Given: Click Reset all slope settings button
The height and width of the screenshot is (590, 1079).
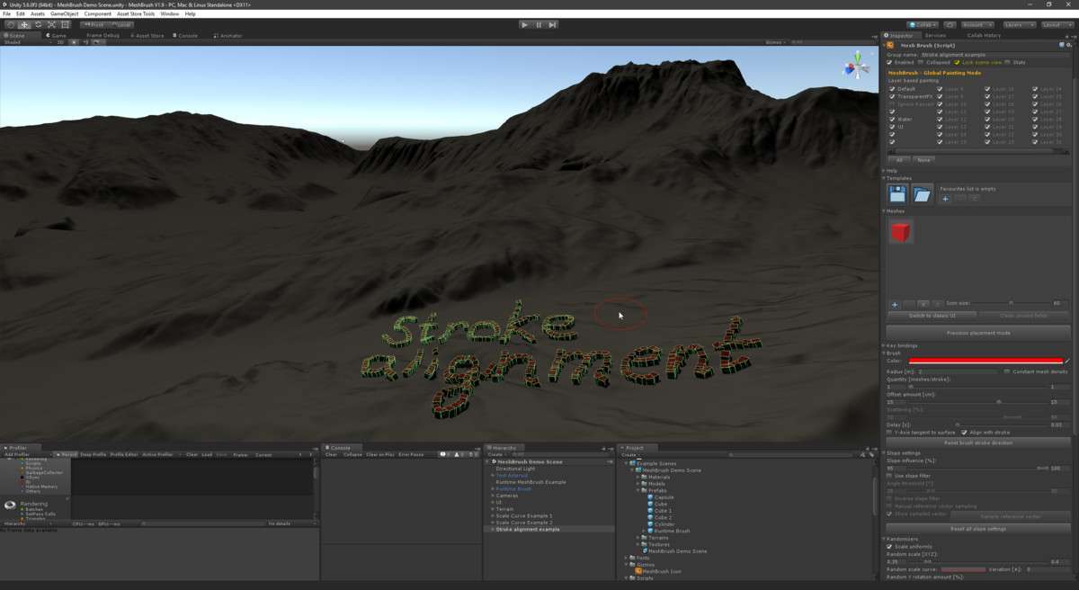Looking at the screenshot, I should coord(978,529).
